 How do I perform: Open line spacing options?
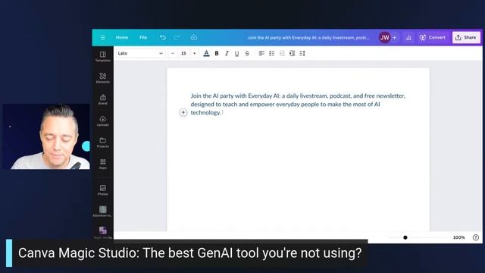[x=302, y=53]
